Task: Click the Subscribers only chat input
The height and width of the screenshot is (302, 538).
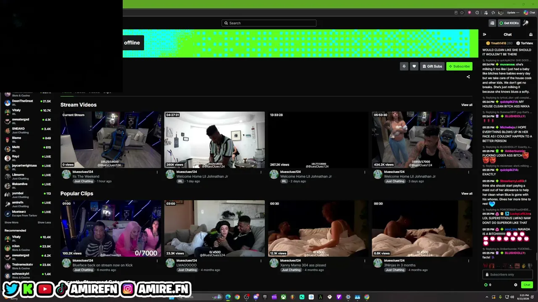Action: 508,275
